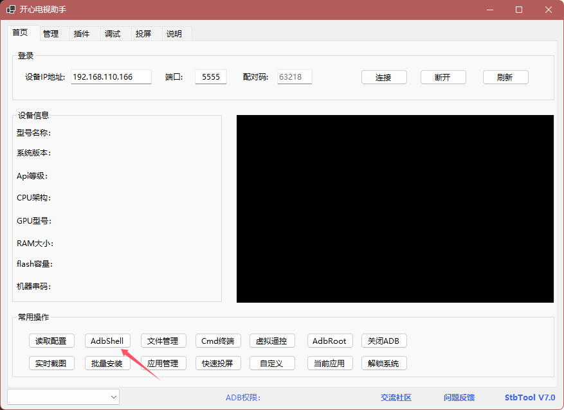Click the 解锁系统 unlock system button

pyautogui.click(x=383, y=363)
